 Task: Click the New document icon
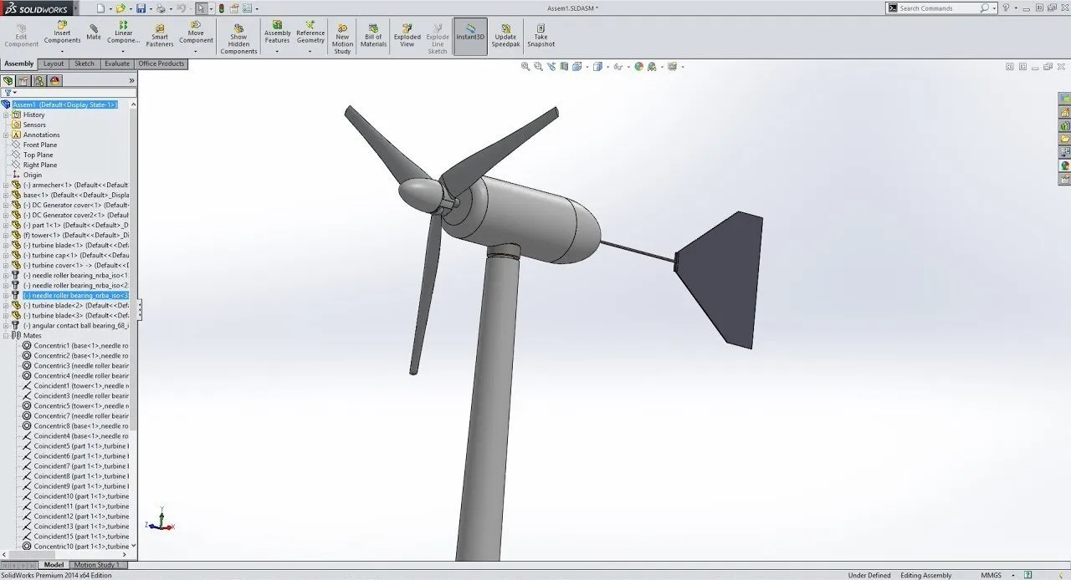coord(100,8)
